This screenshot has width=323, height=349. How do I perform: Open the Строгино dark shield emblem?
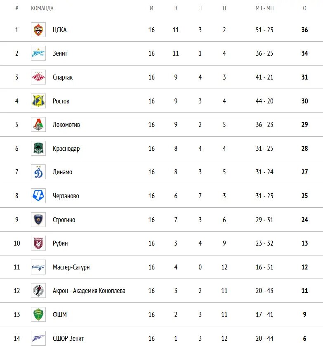(x=38, y=220)
